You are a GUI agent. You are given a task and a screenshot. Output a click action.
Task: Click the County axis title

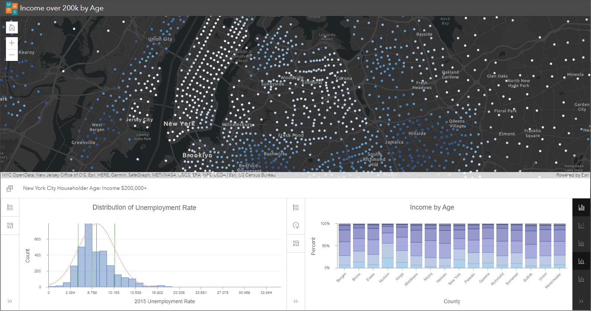point(452,301)
